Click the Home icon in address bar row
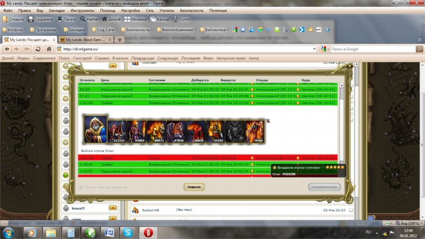Viewport: 425px width, 239px height. (49, 49)
